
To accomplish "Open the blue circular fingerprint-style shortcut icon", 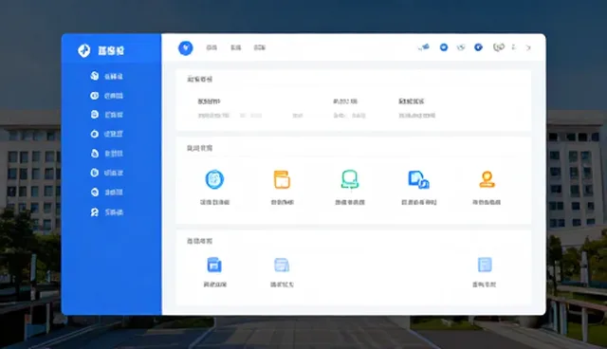I will pyautogui.click(x=214, y=179).
